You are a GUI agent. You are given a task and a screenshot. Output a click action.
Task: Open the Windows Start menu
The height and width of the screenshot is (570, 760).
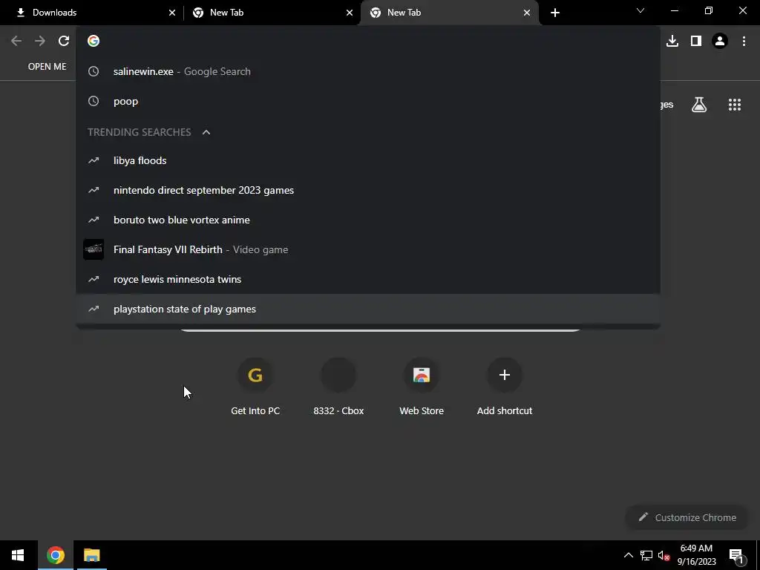[x=18, y=555]
